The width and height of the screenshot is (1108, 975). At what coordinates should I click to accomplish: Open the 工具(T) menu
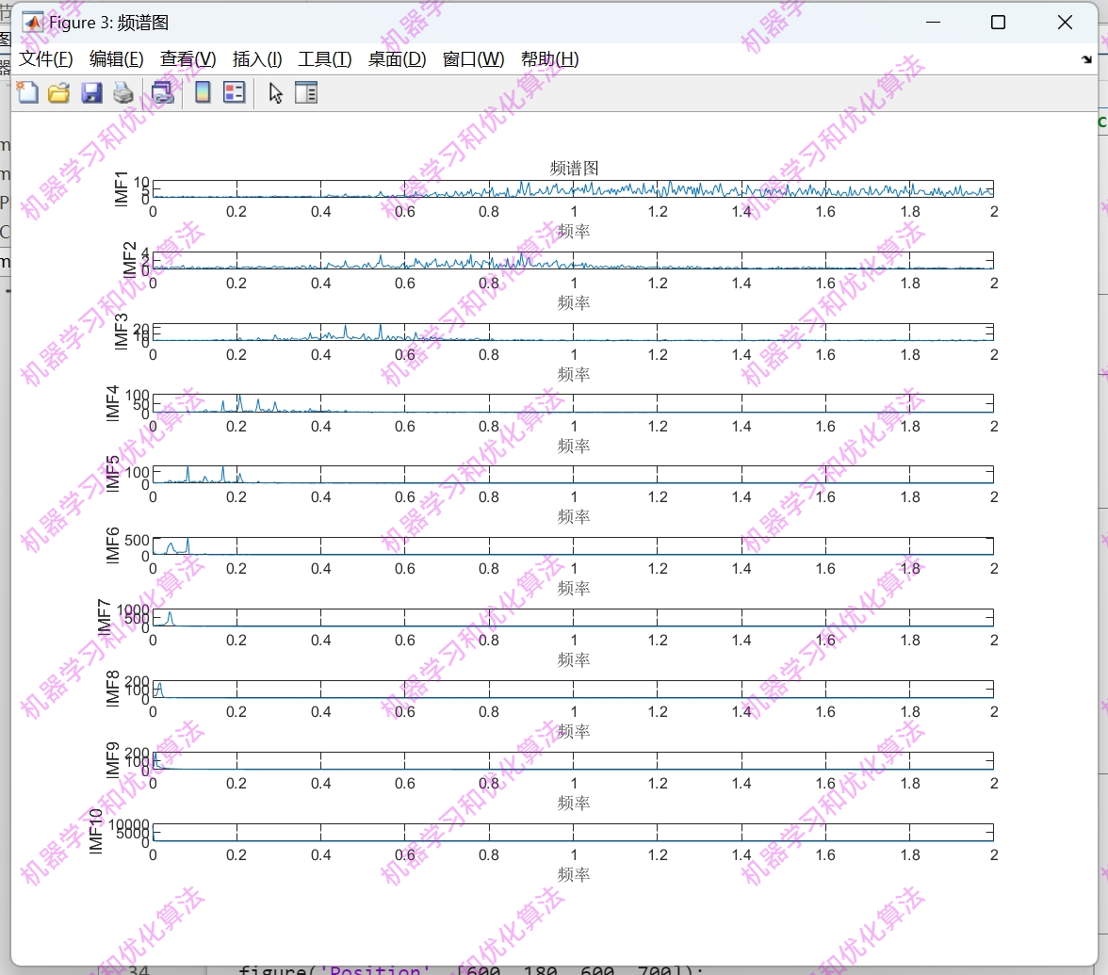coord(325,59)
